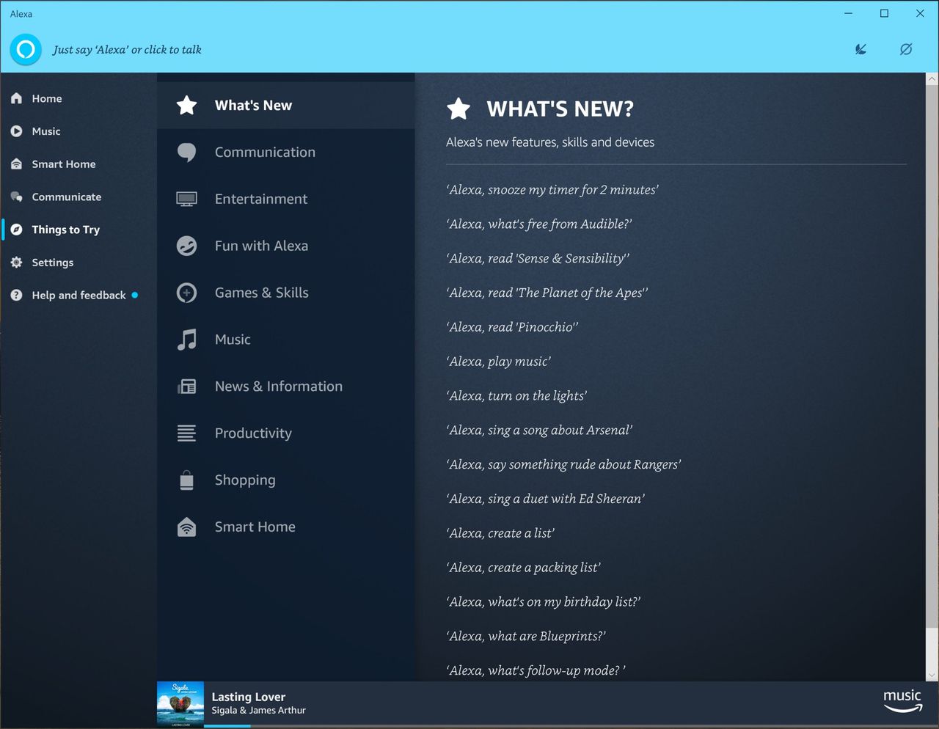
Task: Go to Smart Home in left sidebar
Action: click(x=64, y=164)
